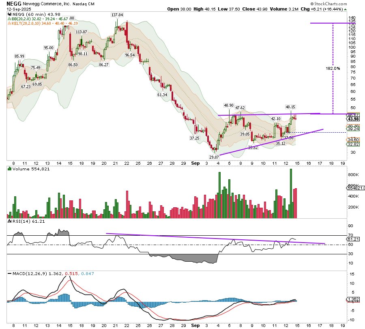Click the MACD black line legend icon
365x329 pixels.
coord(10,273)
